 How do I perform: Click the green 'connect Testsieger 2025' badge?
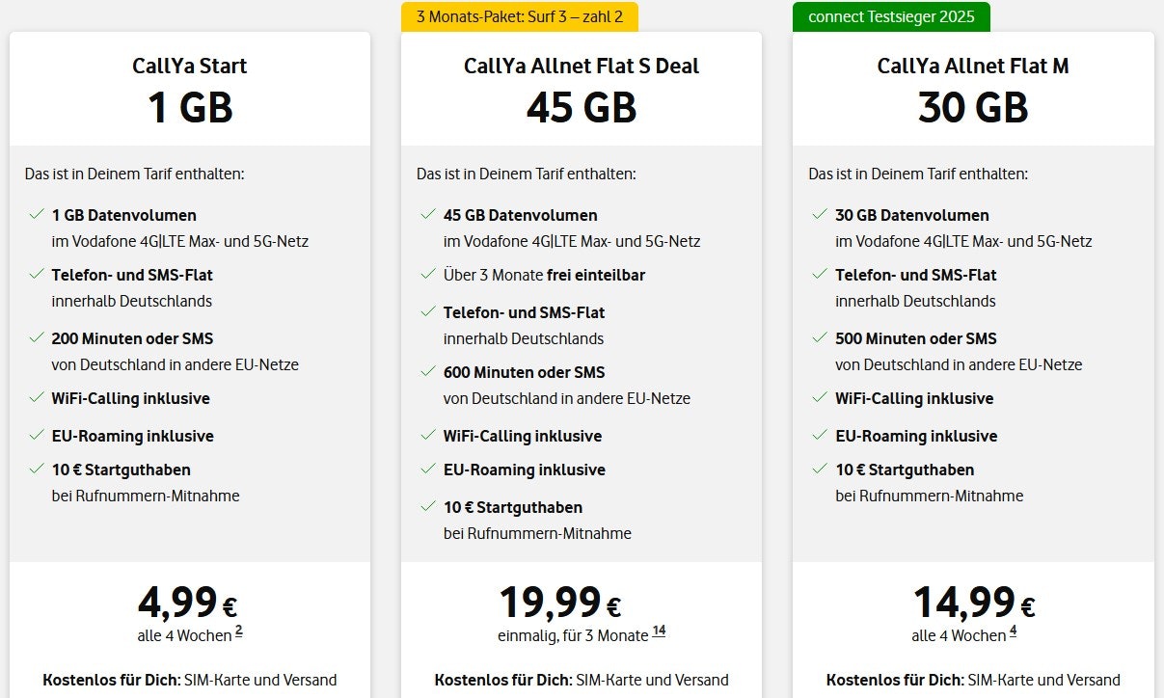click(x=891, y=16)
